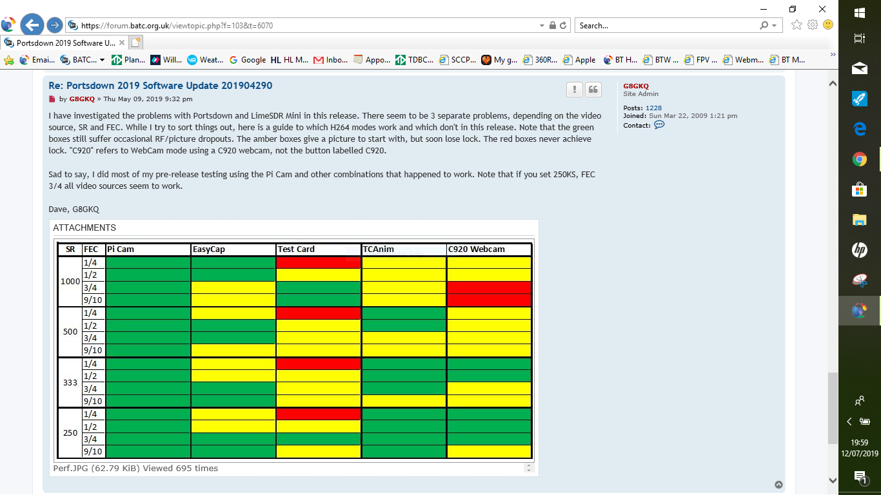Open the Contact speech bubble for G8GKQ

point(659,125)
